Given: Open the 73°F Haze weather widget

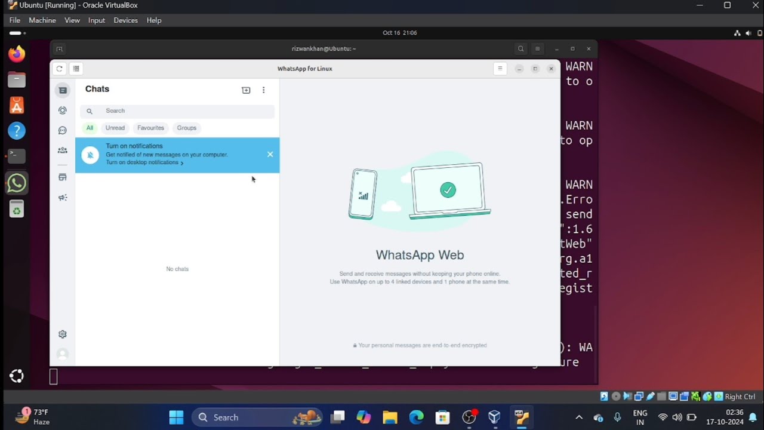Looking at the screenshot, I should click(x=34, y=417).
